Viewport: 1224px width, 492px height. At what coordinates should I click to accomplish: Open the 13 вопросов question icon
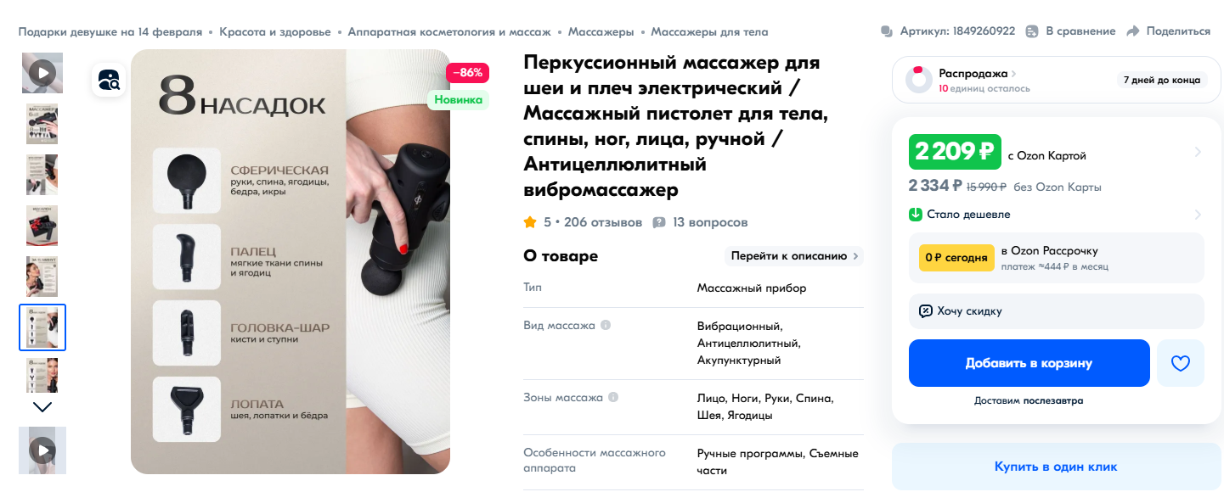point(659,222)
